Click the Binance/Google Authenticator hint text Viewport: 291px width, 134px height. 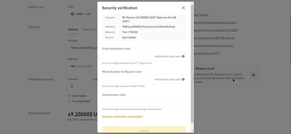132,109
